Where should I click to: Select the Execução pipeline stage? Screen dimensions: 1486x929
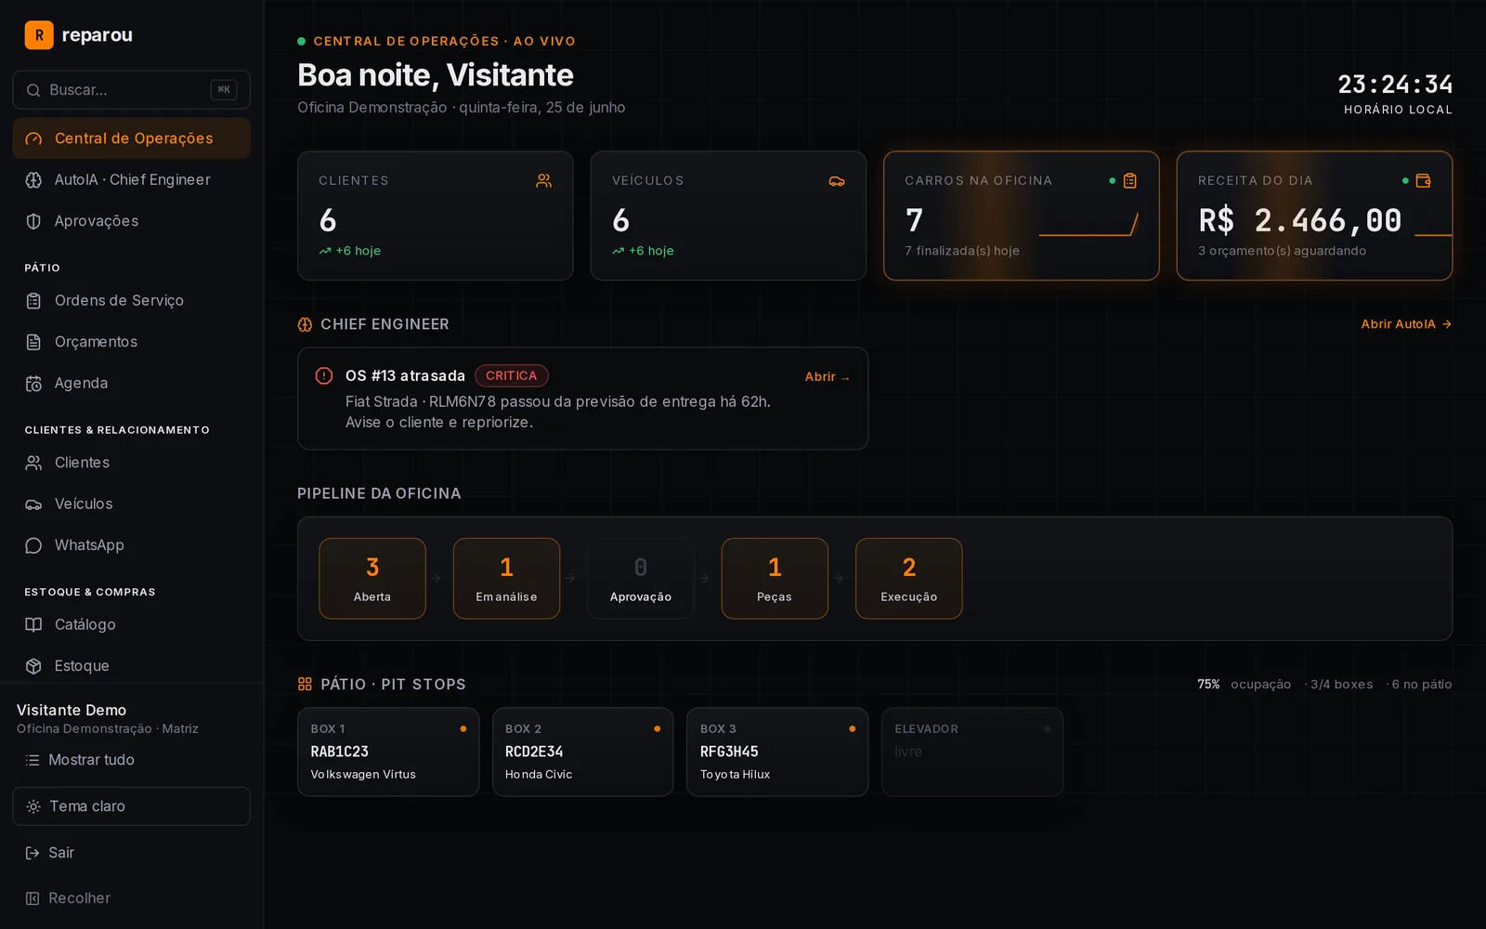[x=909, y=579]
